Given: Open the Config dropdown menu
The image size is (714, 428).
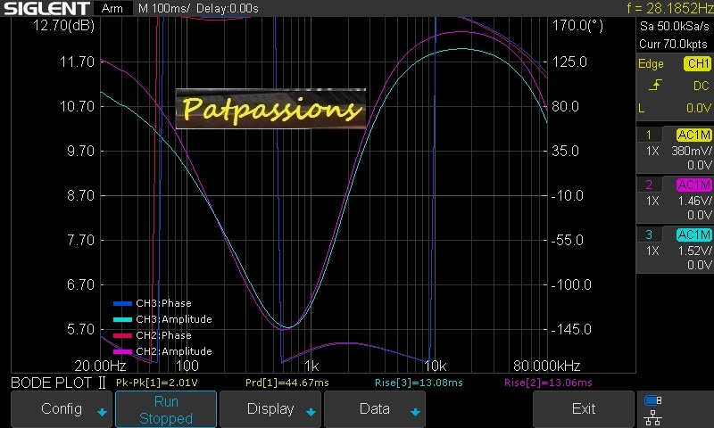Looking at the screenshot, I should (62, 409).
